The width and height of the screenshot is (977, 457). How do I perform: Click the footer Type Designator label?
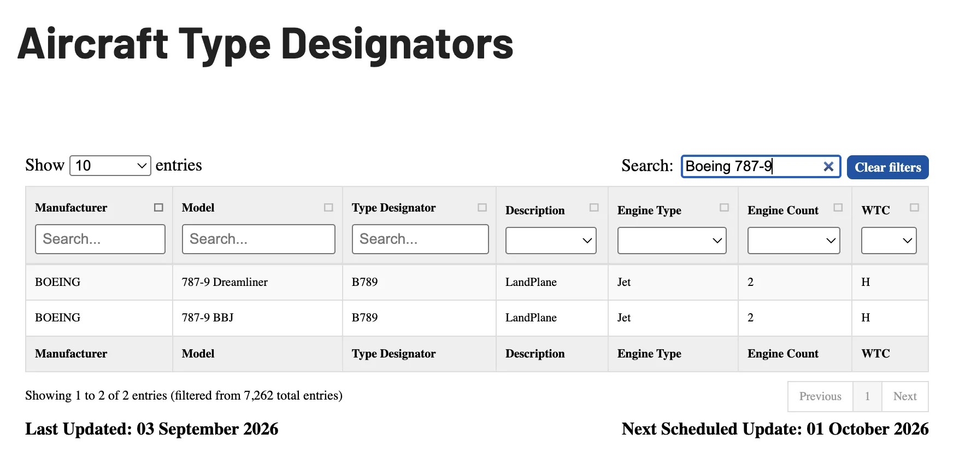click(393, 354)
